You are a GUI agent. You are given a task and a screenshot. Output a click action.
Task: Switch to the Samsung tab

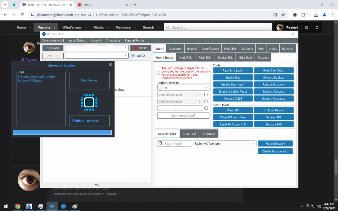click(247, 49)
